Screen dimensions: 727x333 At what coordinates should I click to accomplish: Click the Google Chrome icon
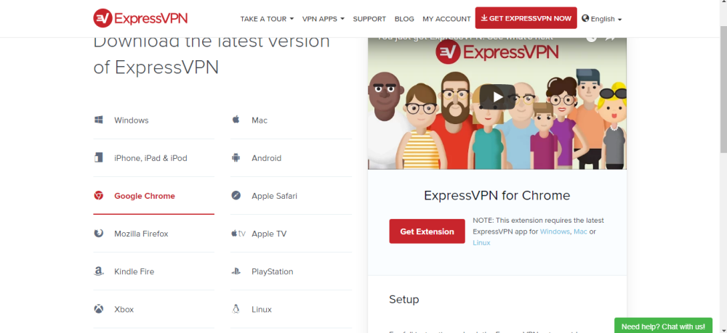[98, 196]
